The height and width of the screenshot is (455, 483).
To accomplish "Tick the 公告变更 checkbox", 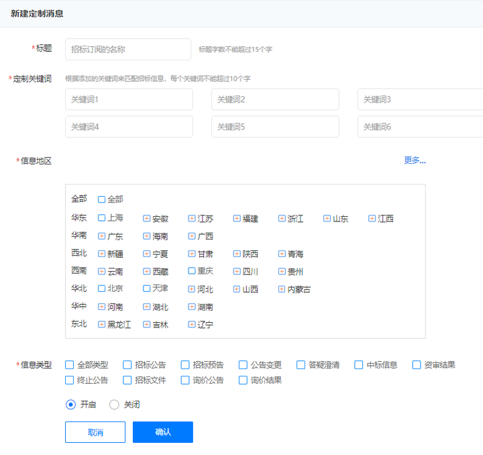I will point(243,365).
